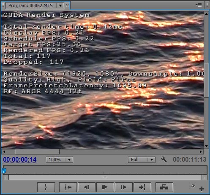Click the vertical scrollbar up arrow

point(206,14)
